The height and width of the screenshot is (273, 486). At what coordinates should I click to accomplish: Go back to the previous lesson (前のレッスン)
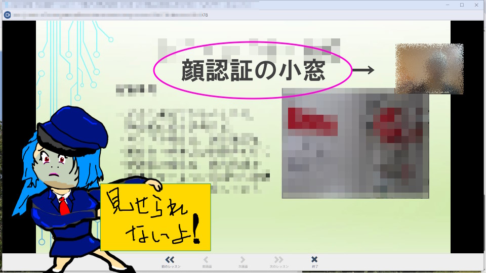(171, 261)
